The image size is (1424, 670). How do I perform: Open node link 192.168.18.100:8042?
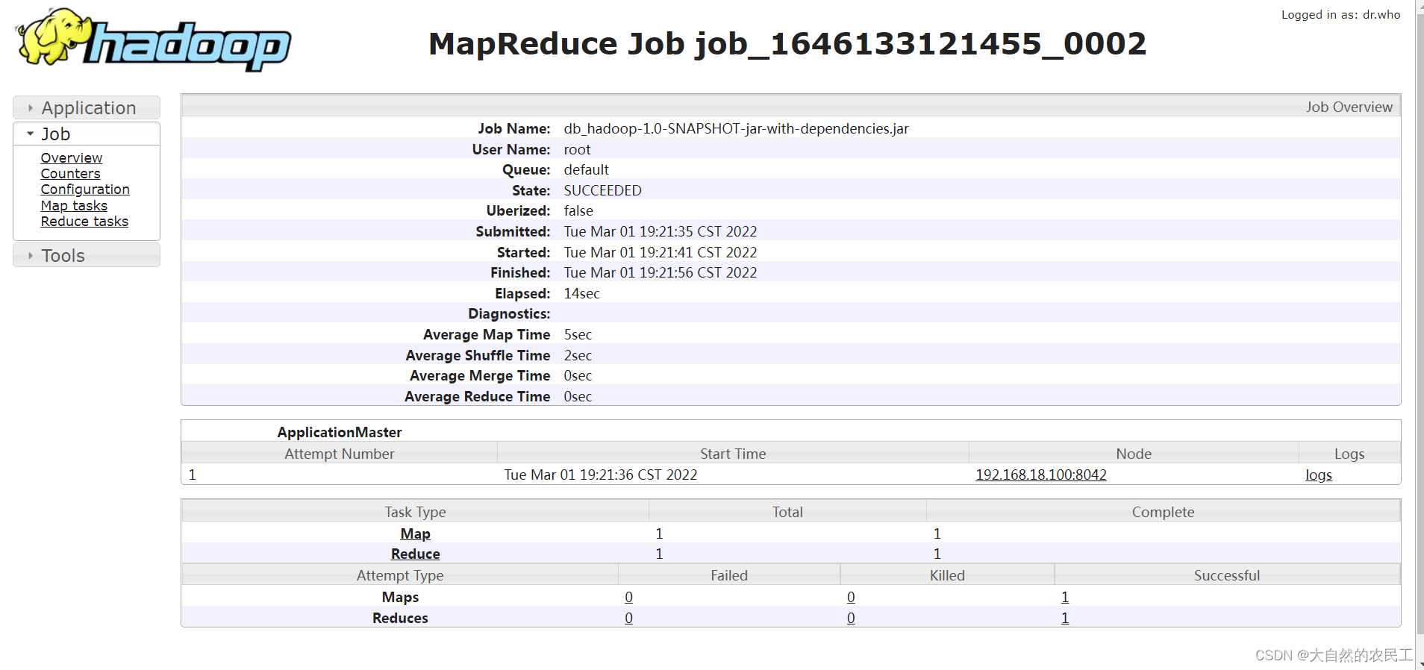pos(1041,475)
